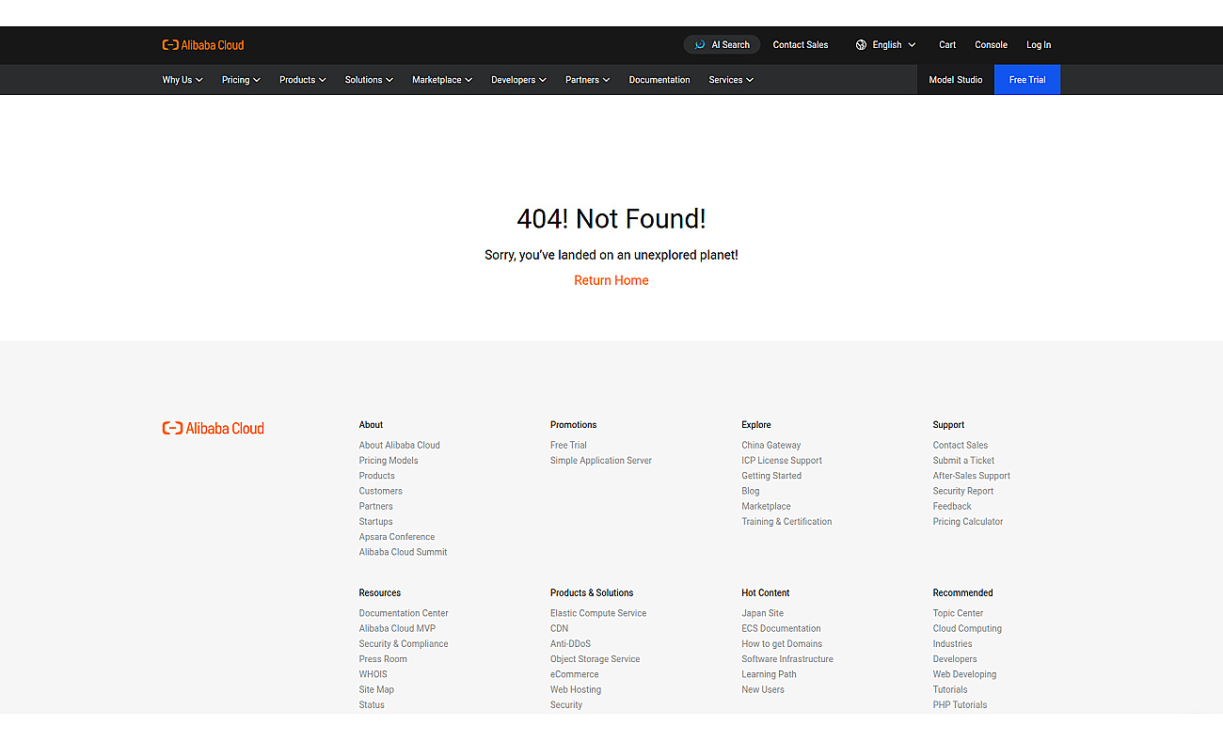The height and width of the screenshot is (741, 1223).
Task: Open Security & Compliance link
Action: [x=404, y=644]
